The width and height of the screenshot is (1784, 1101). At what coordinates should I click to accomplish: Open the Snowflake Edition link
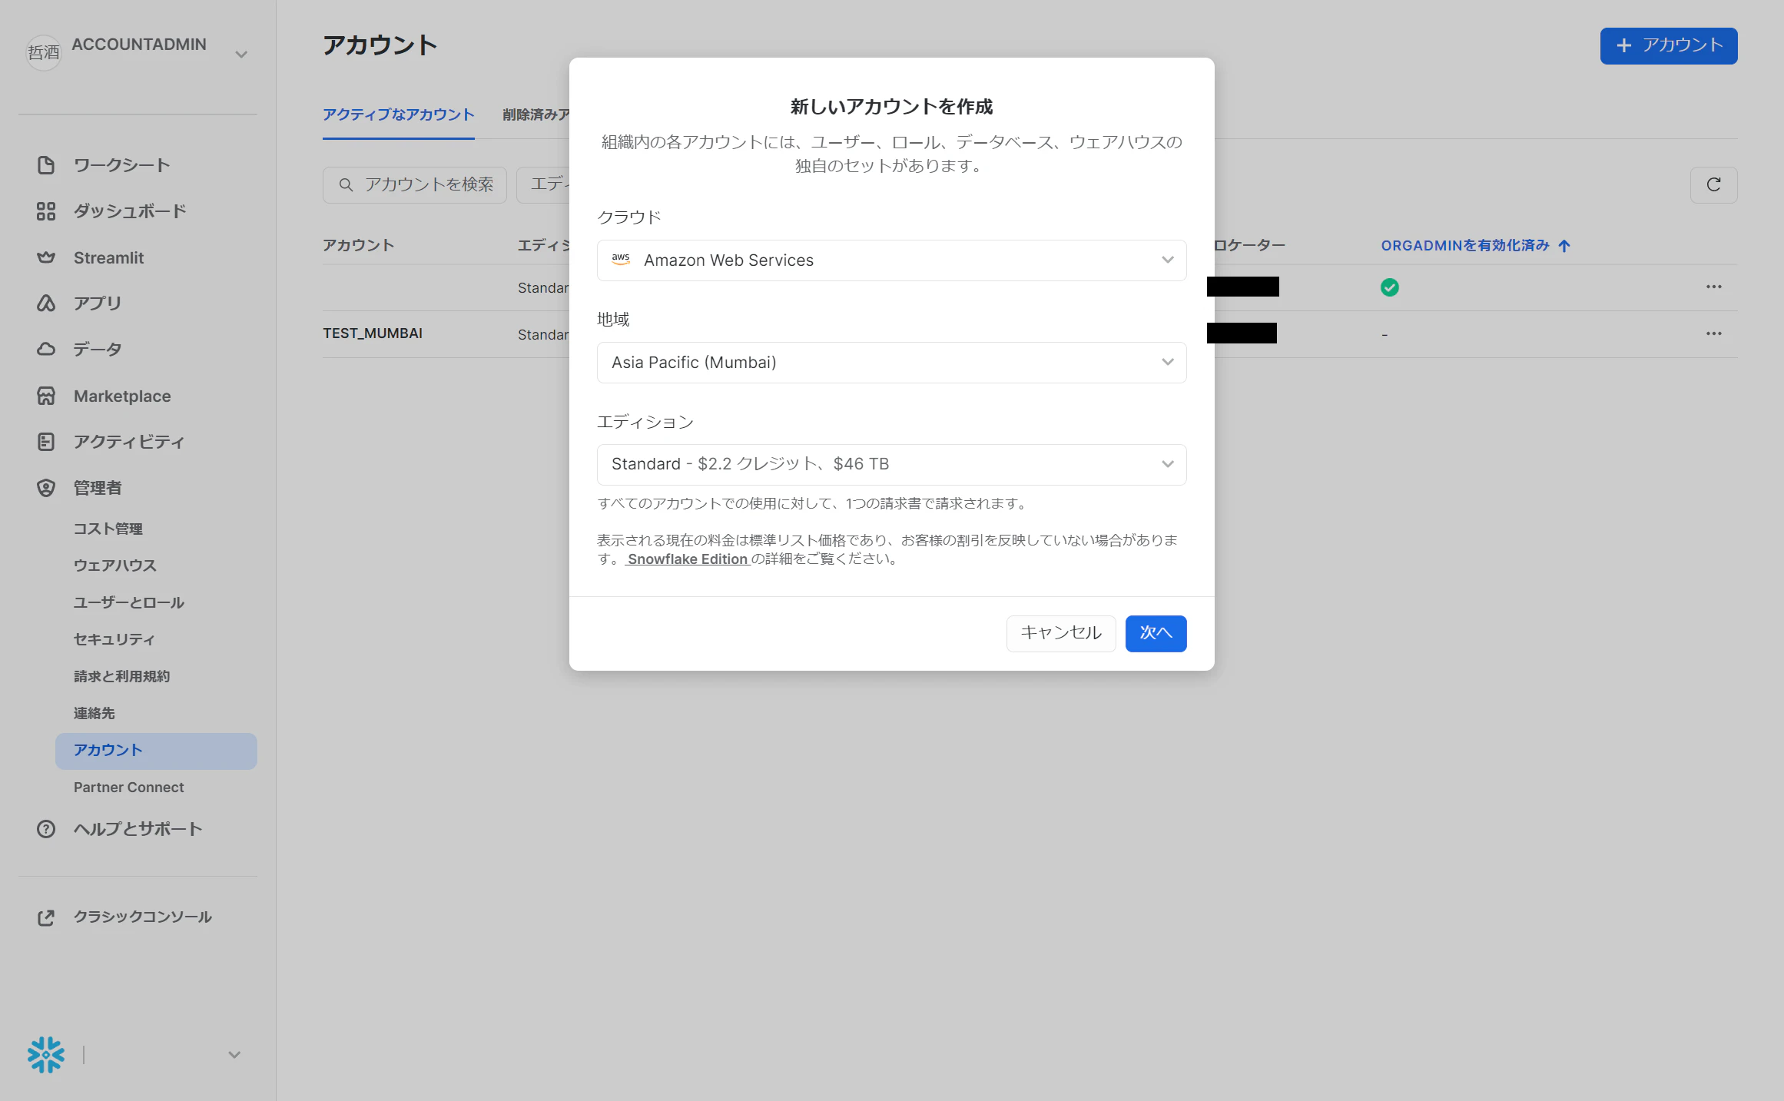click(687, 559)
